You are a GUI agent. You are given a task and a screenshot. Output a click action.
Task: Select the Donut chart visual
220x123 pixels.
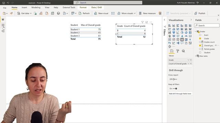186,32
